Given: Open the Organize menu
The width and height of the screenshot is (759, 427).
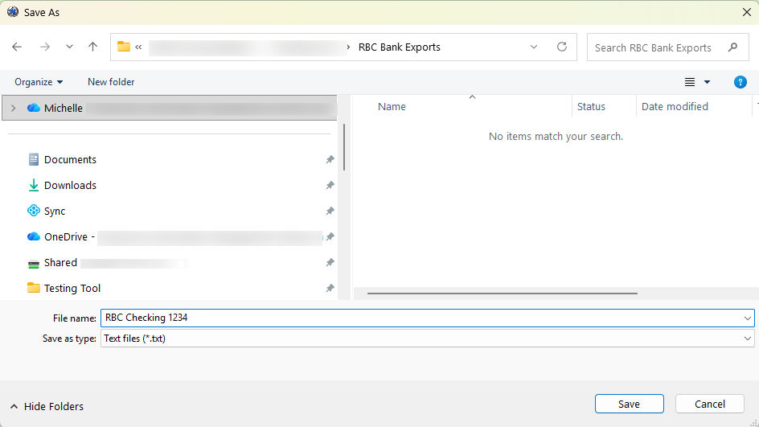Looking at the screenshot, I should pos(39,82).
